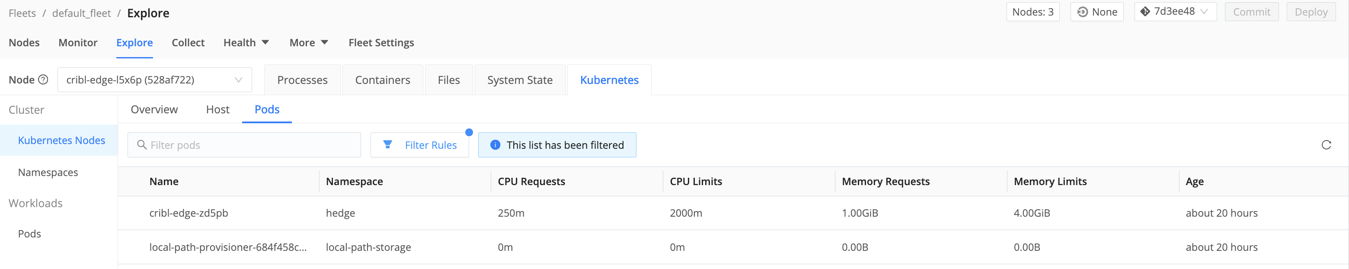This screenshot has width=1349, height=269.
Task: Click the Filter Rules button
Action: pos(419,145)
